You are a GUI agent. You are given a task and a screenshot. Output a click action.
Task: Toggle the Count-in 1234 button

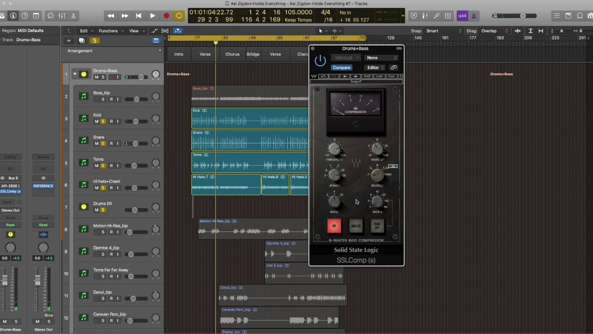pyautogui.click(x=462, y=16)
